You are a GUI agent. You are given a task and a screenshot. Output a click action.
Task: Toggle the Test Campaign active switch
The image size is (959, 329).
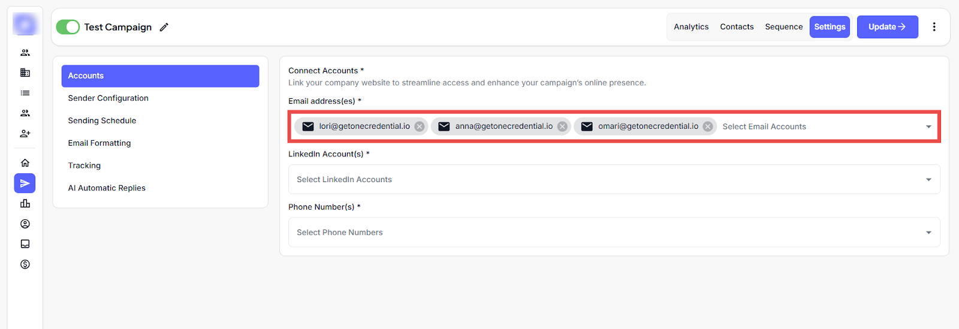[x=68, y=27]
